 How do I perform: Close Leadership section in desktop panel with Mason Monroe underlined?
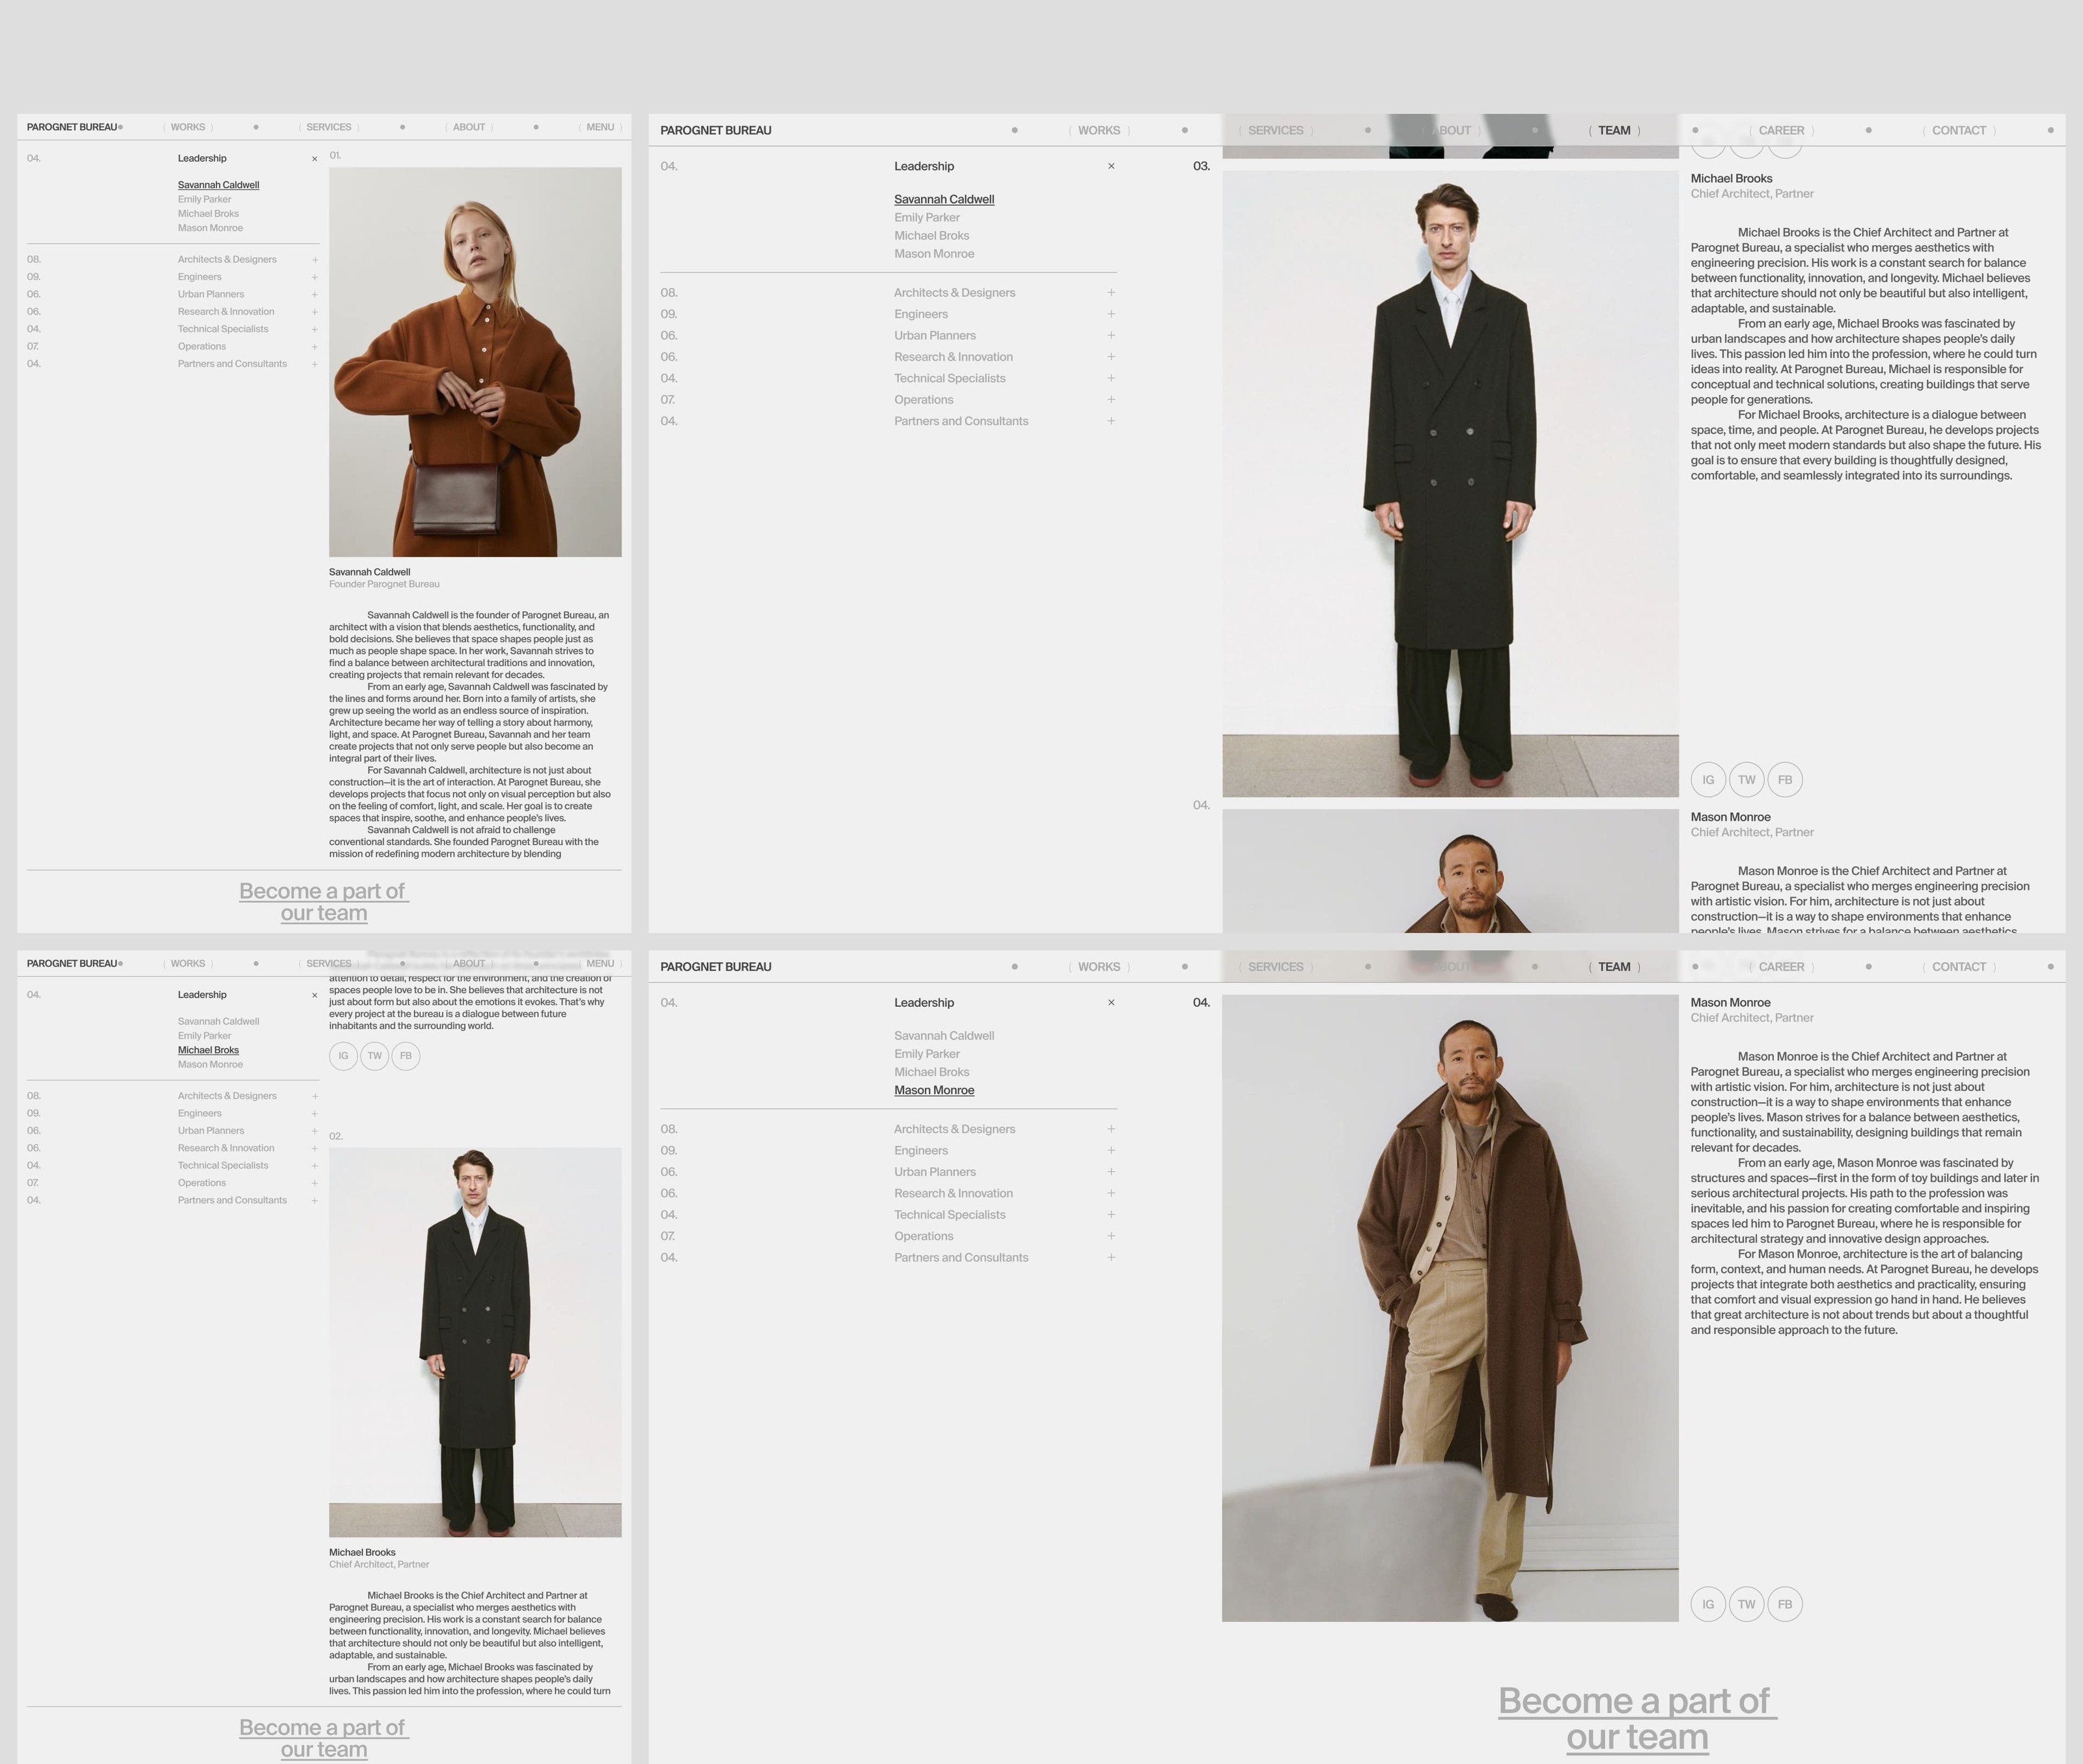[1111, 1003]
